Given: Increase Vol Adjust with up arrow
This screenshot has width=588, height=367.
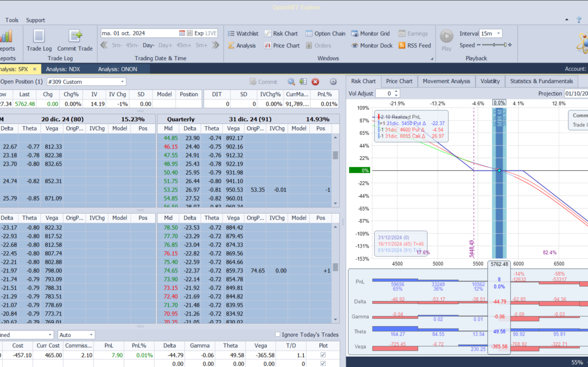Looking at the screenshot, I should click(x=396, y=91).
